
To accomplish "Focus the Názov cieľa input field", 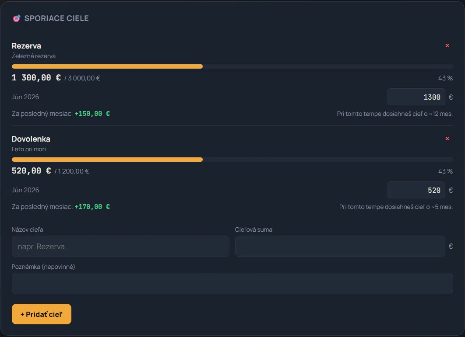I will (x=120, y=247).
